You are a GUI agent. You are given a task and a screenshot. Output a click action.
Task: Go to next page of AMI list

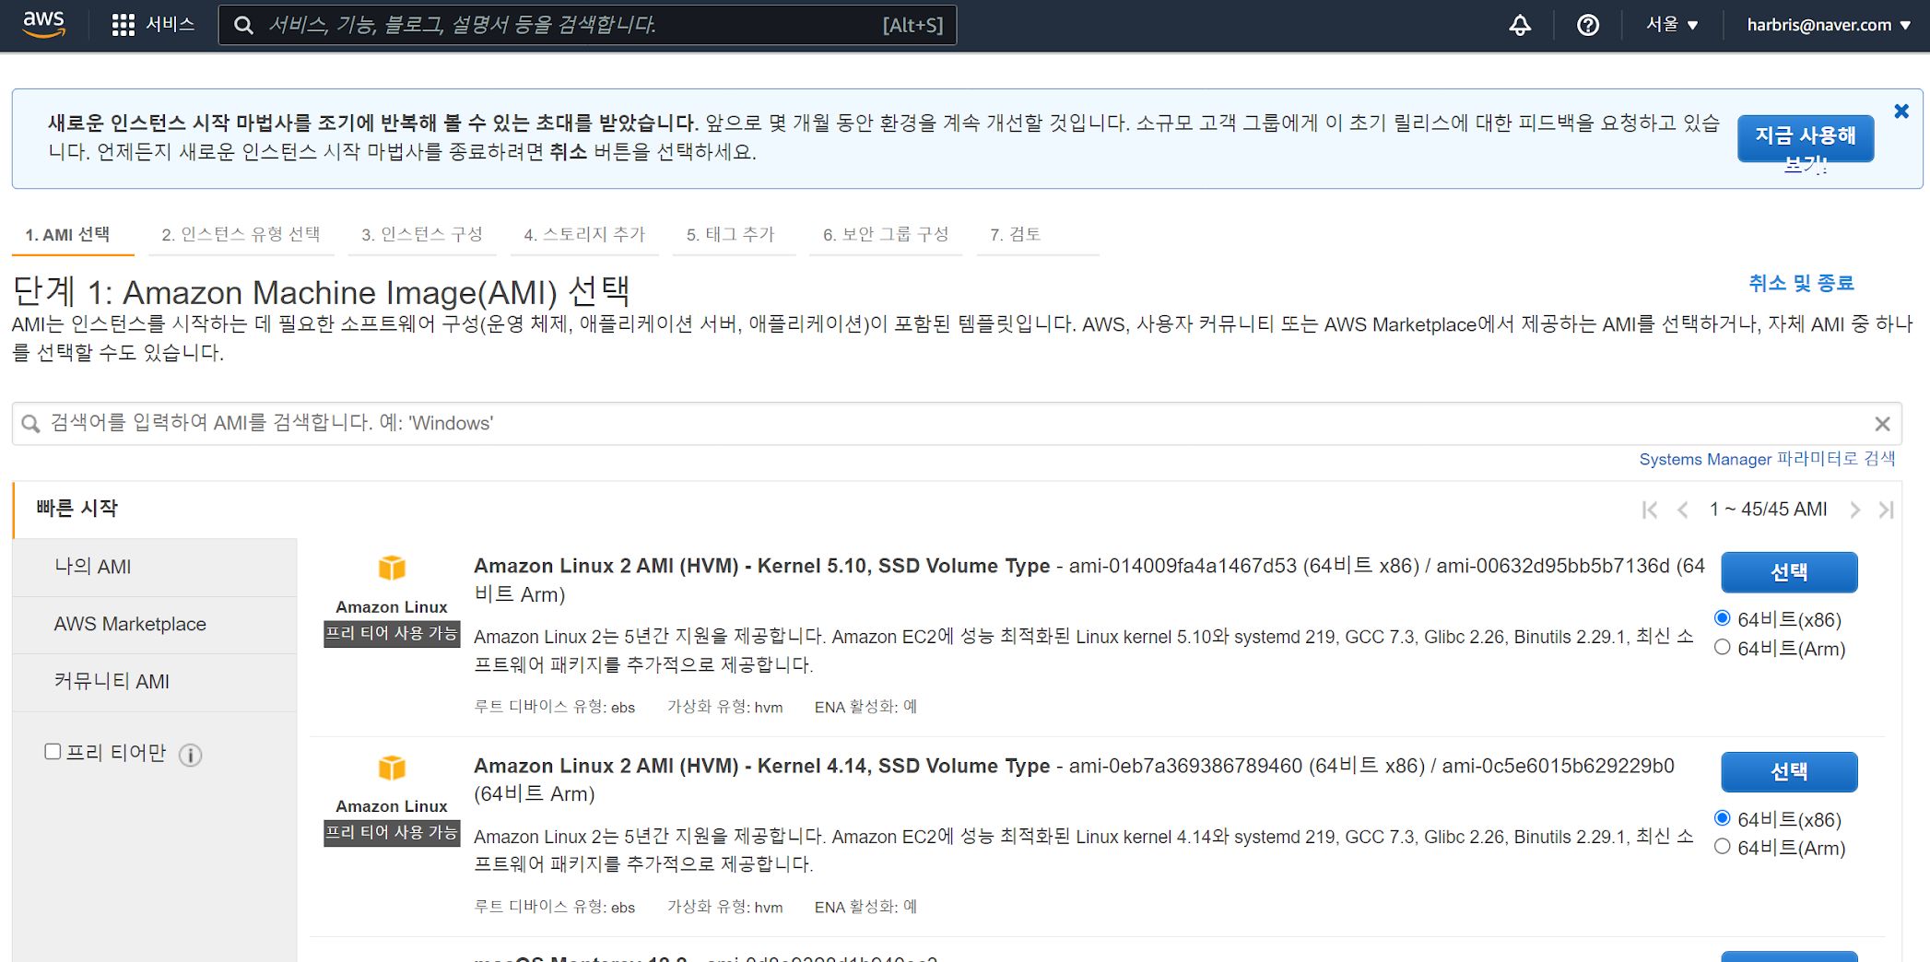coord(1854,510)
